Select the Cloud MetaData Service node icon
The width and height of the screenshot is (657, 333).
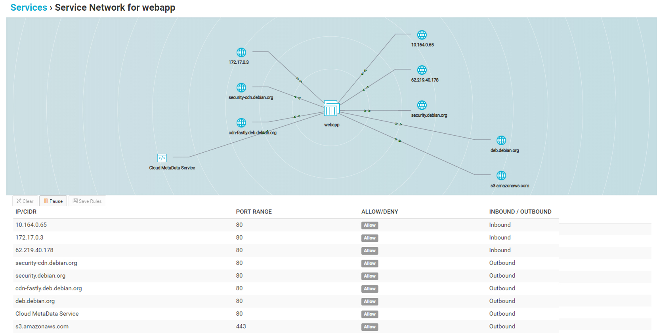(162, 158)
